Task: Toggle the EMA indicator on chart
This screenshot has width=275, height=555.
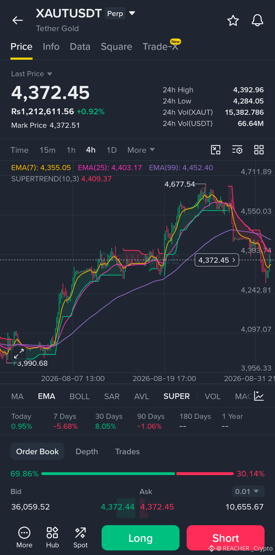Action: (47, 396)
